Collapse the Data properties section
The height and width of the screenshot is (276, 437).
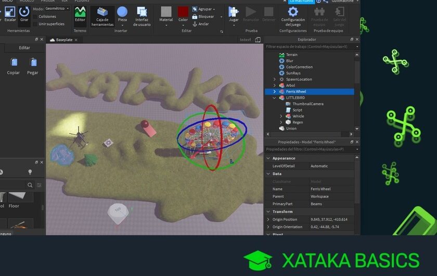click(268, 174)
